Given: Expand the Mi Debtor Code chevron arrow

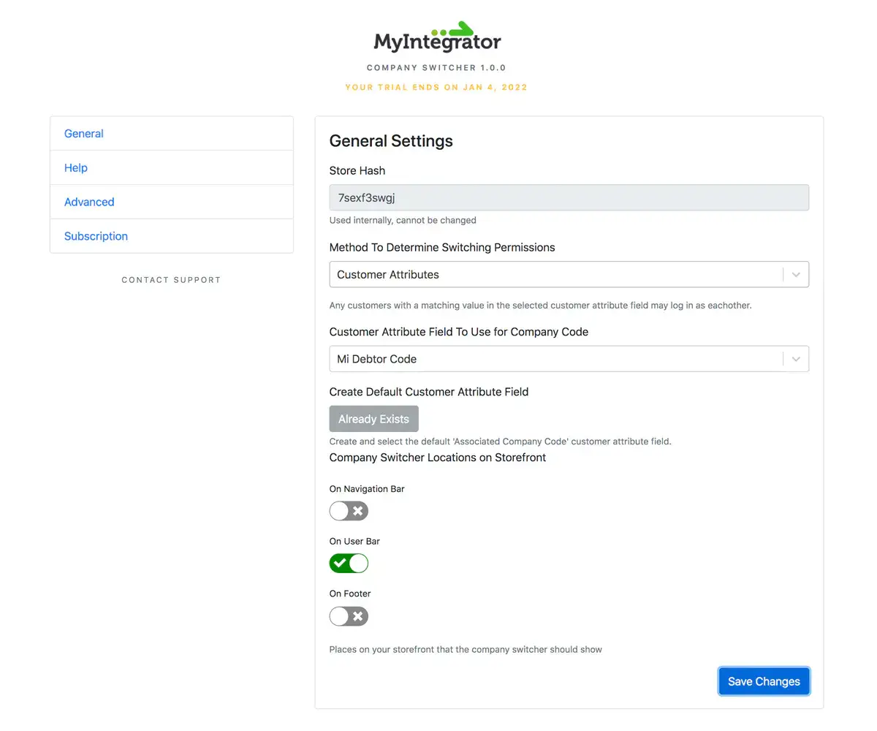Looking at the screenshot, I should (x=796, y=359).
